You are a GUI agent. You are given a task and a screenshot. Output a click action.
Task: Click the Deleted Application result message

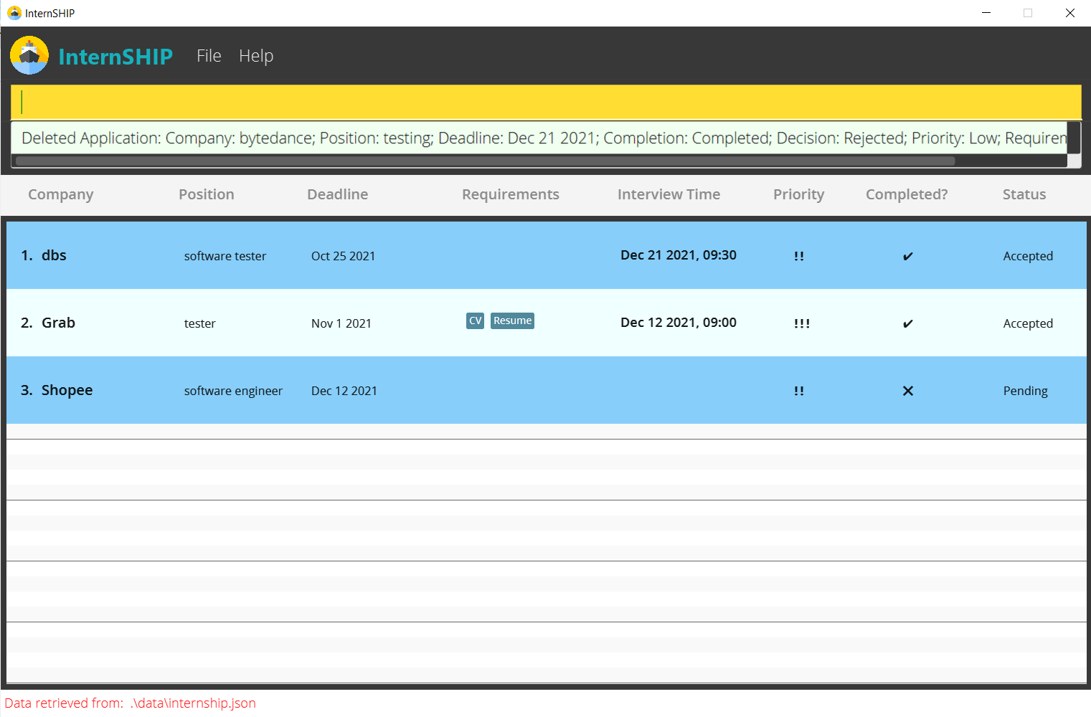coord(544,138)
